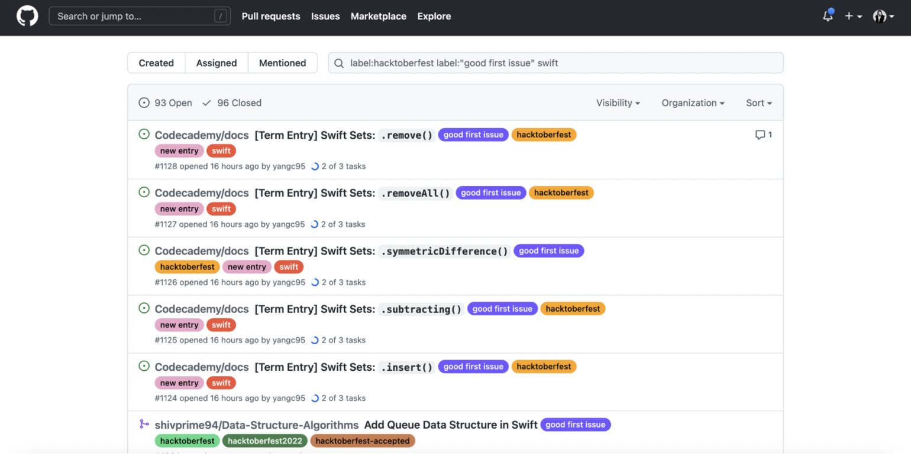Click the open issue icon beside 93 Open
The height and width of the screenshot is (457, 911).
[144, 103]
